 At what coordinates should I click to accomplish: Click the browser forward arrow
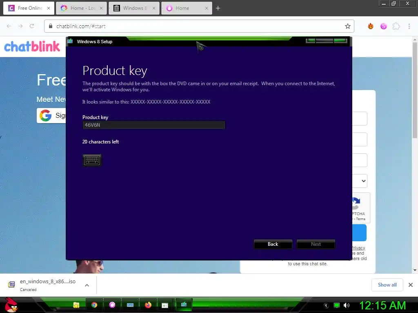(x=20, y=26)
